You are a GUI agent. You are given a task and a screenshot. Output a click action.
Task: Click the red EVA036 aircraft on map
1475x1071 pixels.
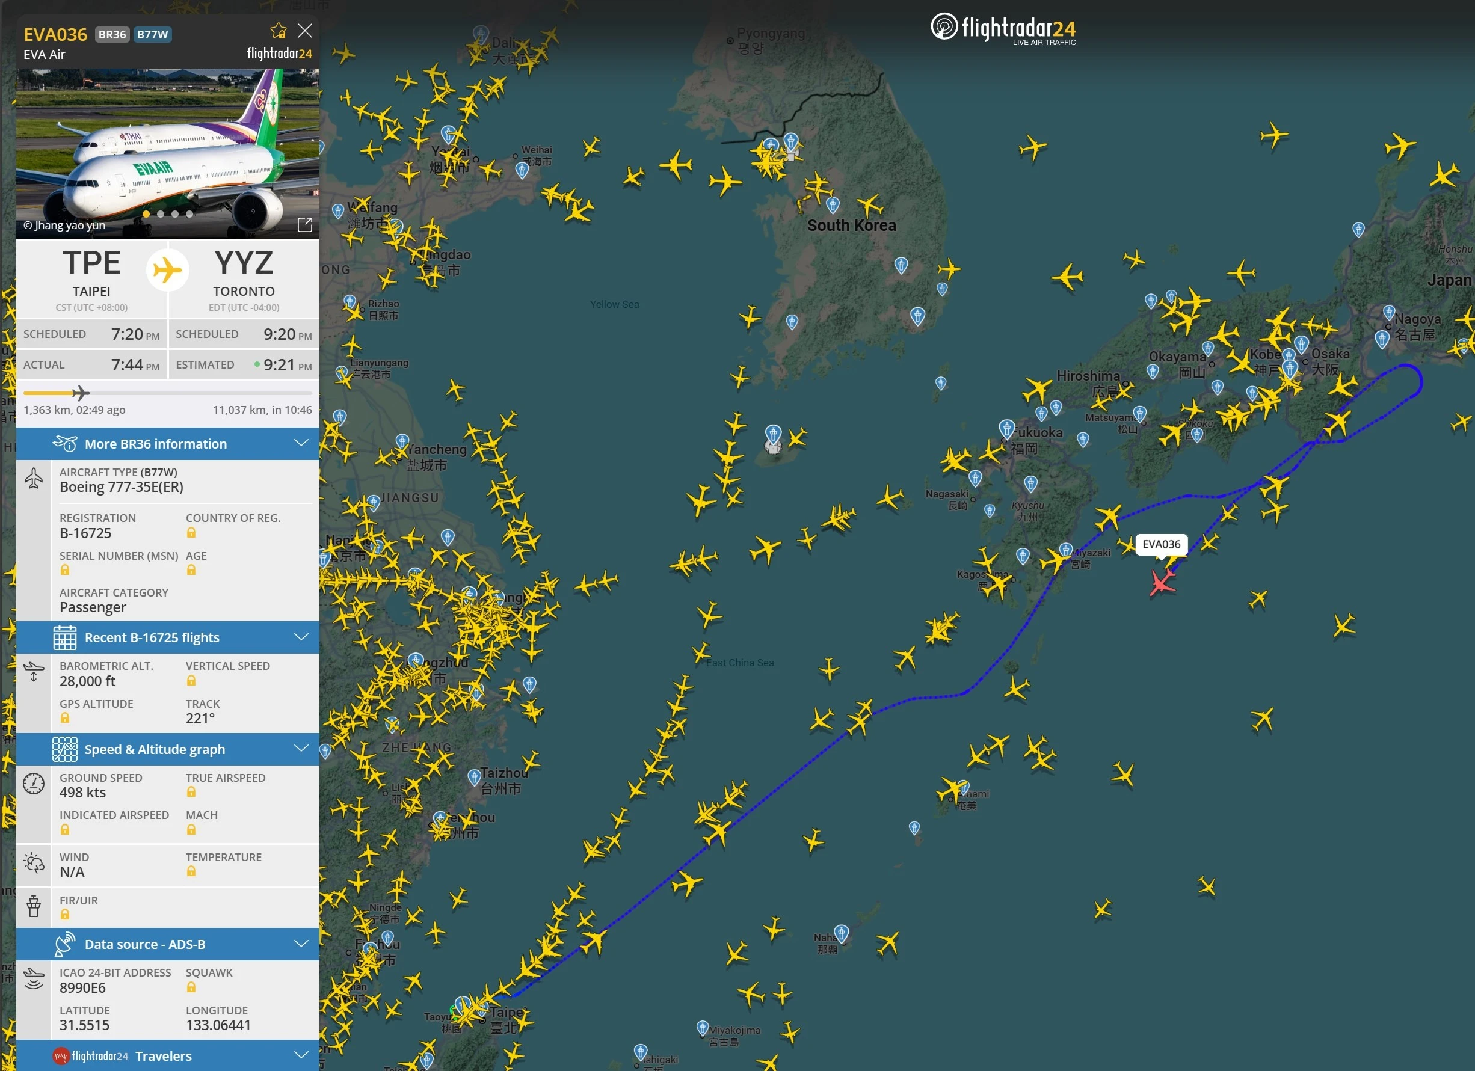(1162, 581)
